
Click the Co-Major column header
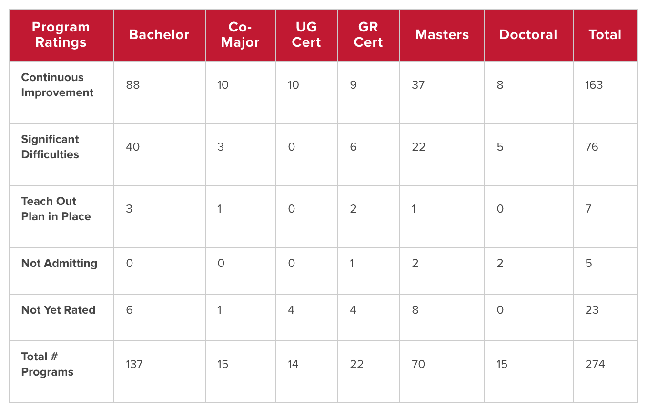(240, 35)
